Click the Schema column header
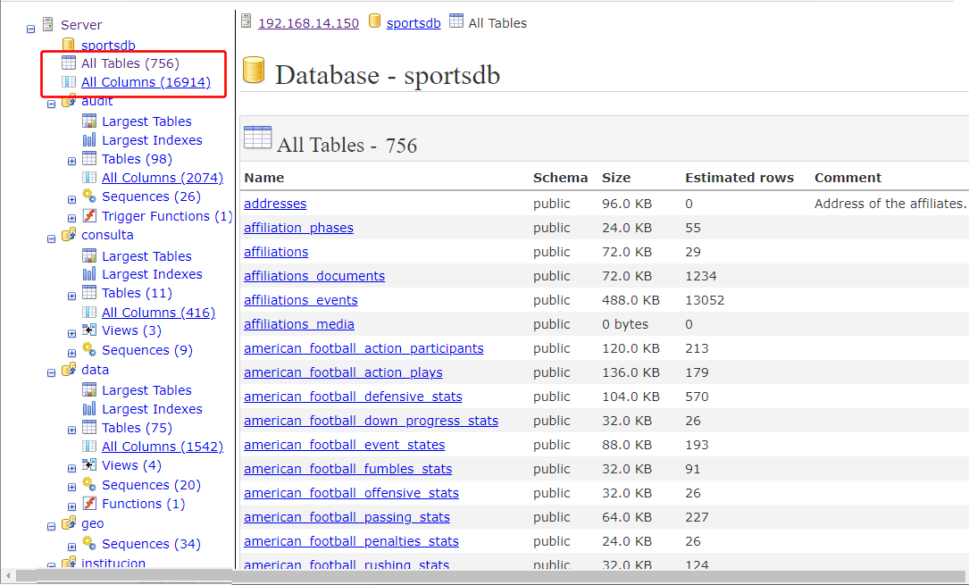Image resolution: width=969 pixels, height=585 pixels. pyautogui.click(x=561, y=178)
